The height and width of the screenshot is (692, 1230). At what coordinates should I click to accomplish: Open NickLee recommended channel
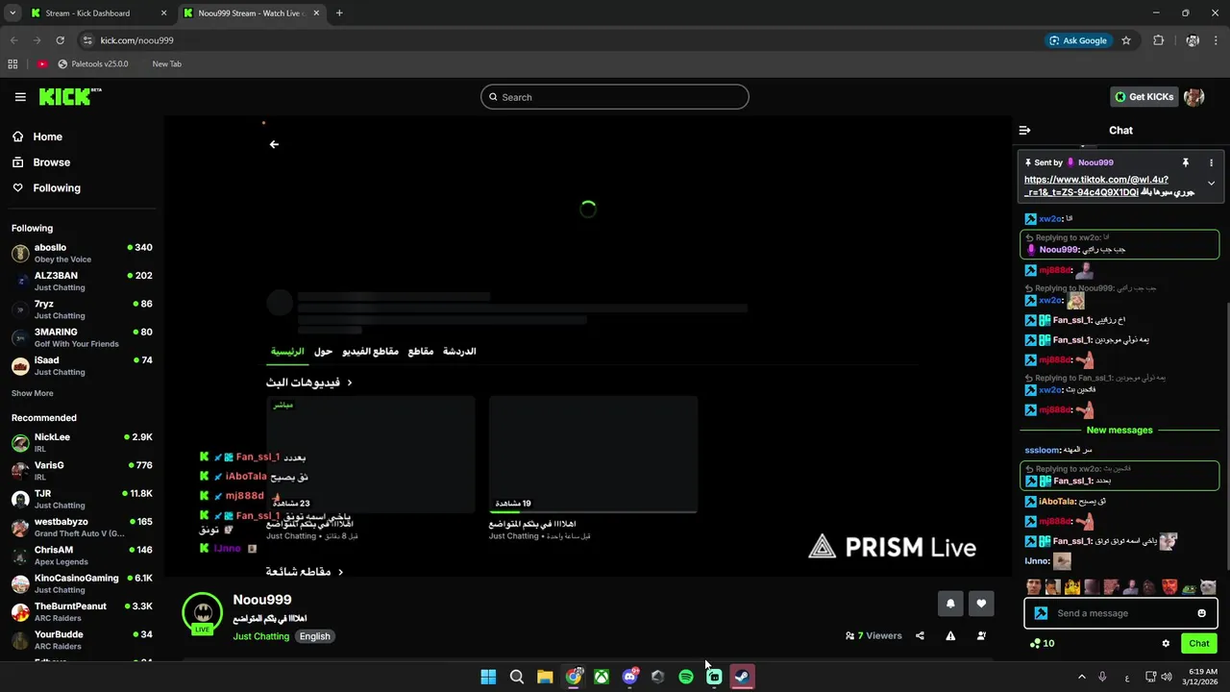[x=82, y=443]
